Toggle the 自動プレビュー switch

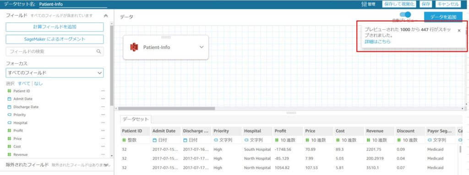tap(405, 15)
